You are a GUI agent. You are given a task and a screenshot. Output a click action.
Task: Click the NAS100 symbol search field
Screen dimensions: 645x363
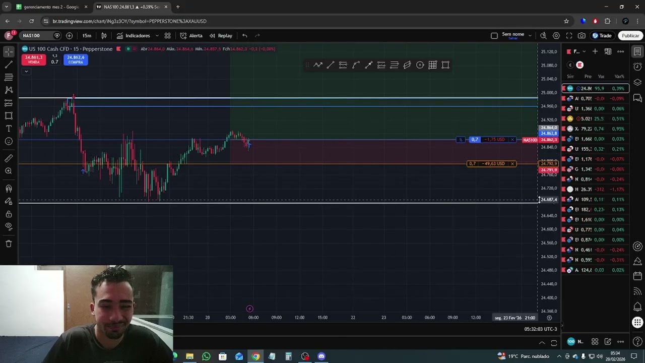point(36,36)
